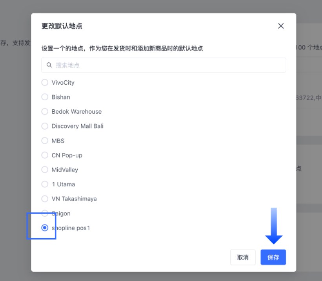Click the 保存 save button

[273, 257]
